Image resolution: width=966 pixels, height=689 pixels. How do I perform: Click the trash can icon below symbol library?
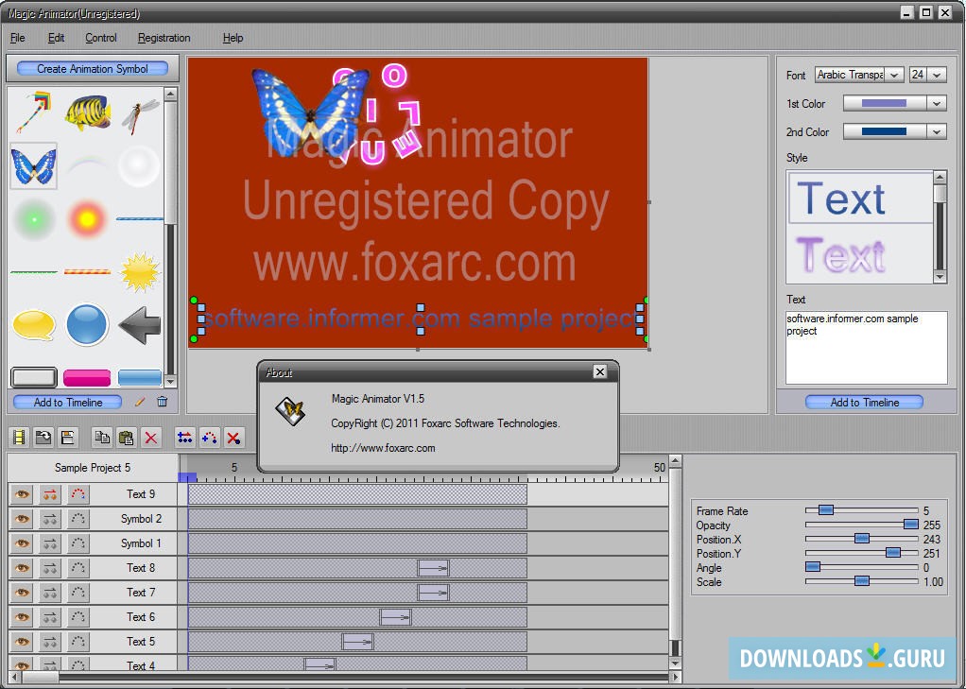click(162, 402)
